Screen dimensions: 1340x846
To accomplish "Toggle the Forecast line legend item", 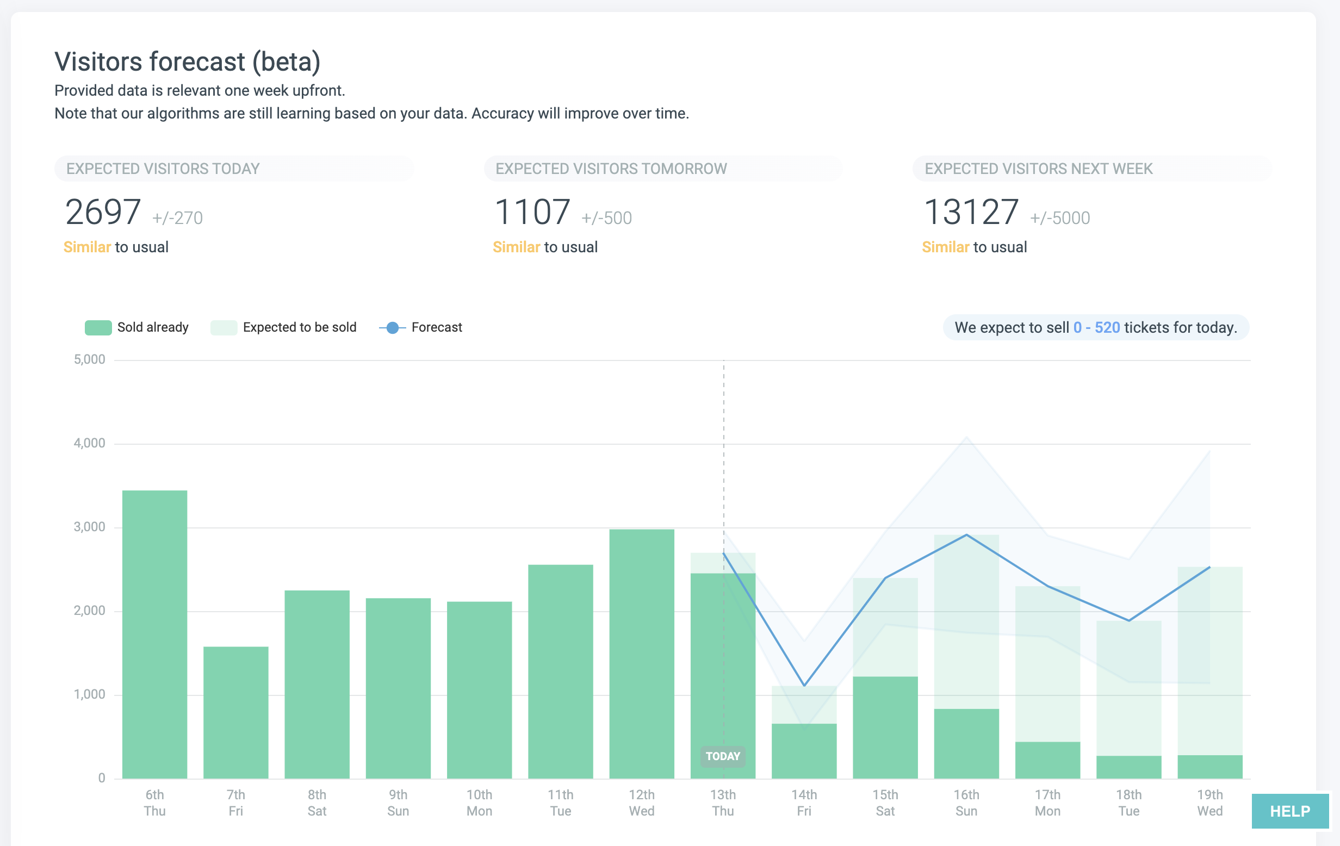I will tap(436, 328).
